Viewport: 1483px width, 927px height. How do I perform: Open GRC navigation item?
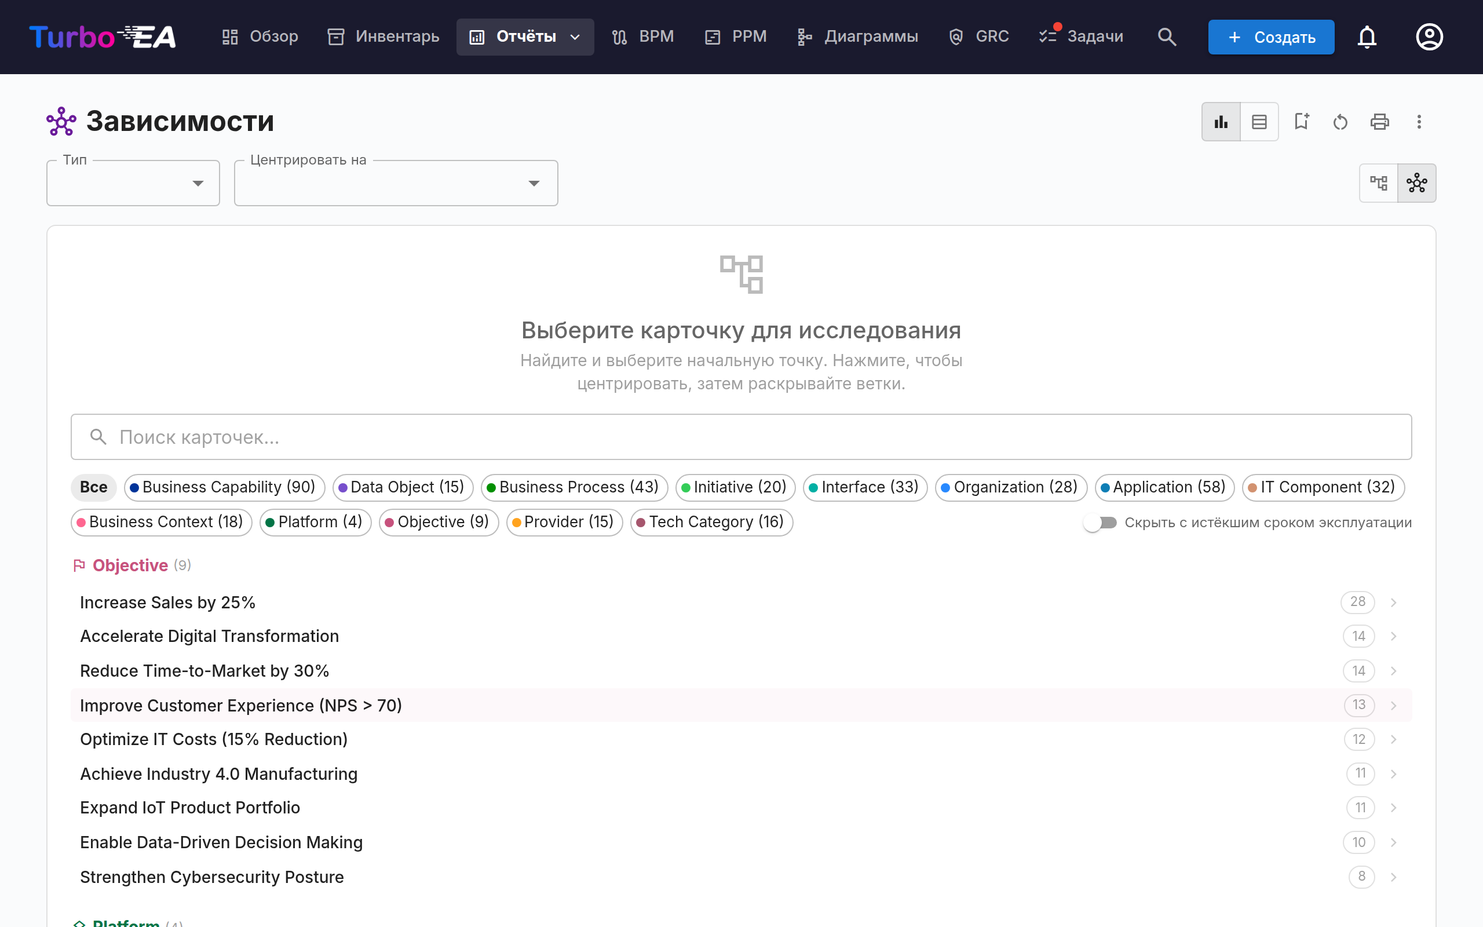coord(978,37)
